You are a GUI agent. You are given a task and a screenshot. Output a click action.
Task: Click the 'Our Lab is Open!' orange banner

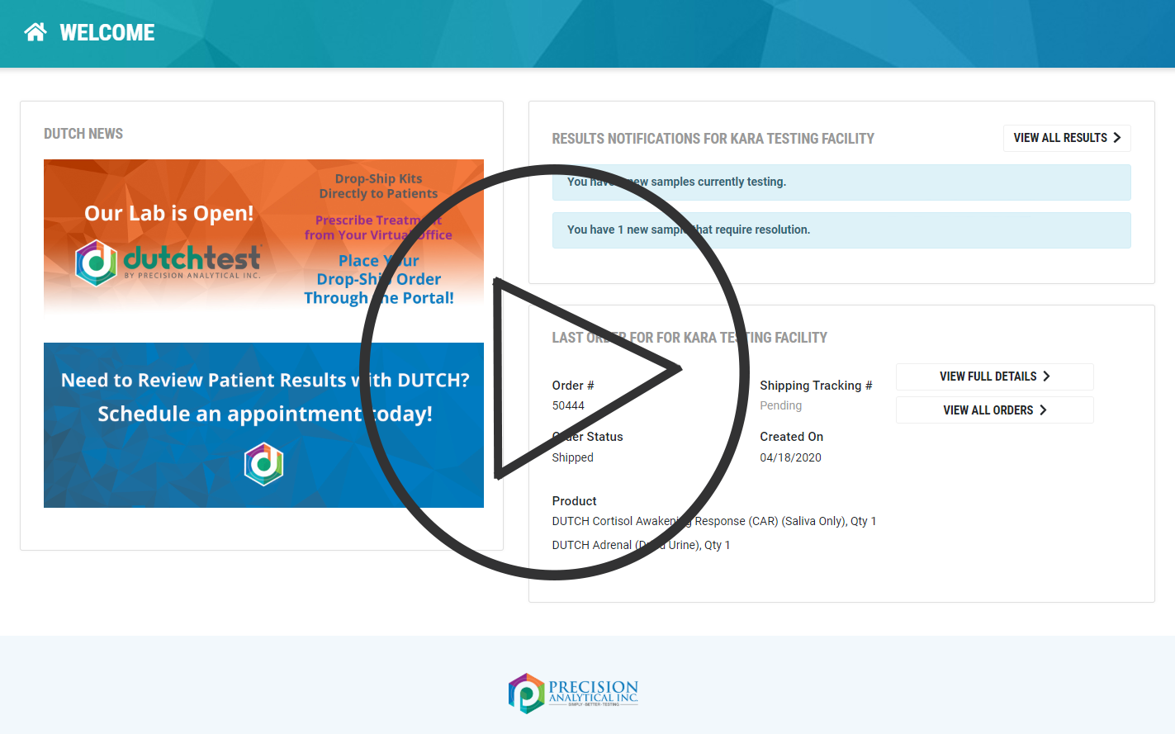[x=168, y=212]
